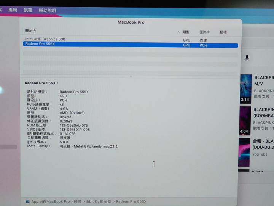Click the 合輯 - BLACKPINK mix title
This screenshot has width=274, height=206.
point(263,144)
